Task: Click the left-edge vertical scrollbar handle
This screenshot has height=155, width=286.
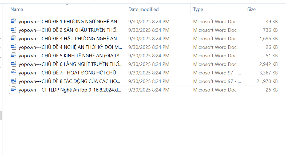Action: (x=1, y=115)
